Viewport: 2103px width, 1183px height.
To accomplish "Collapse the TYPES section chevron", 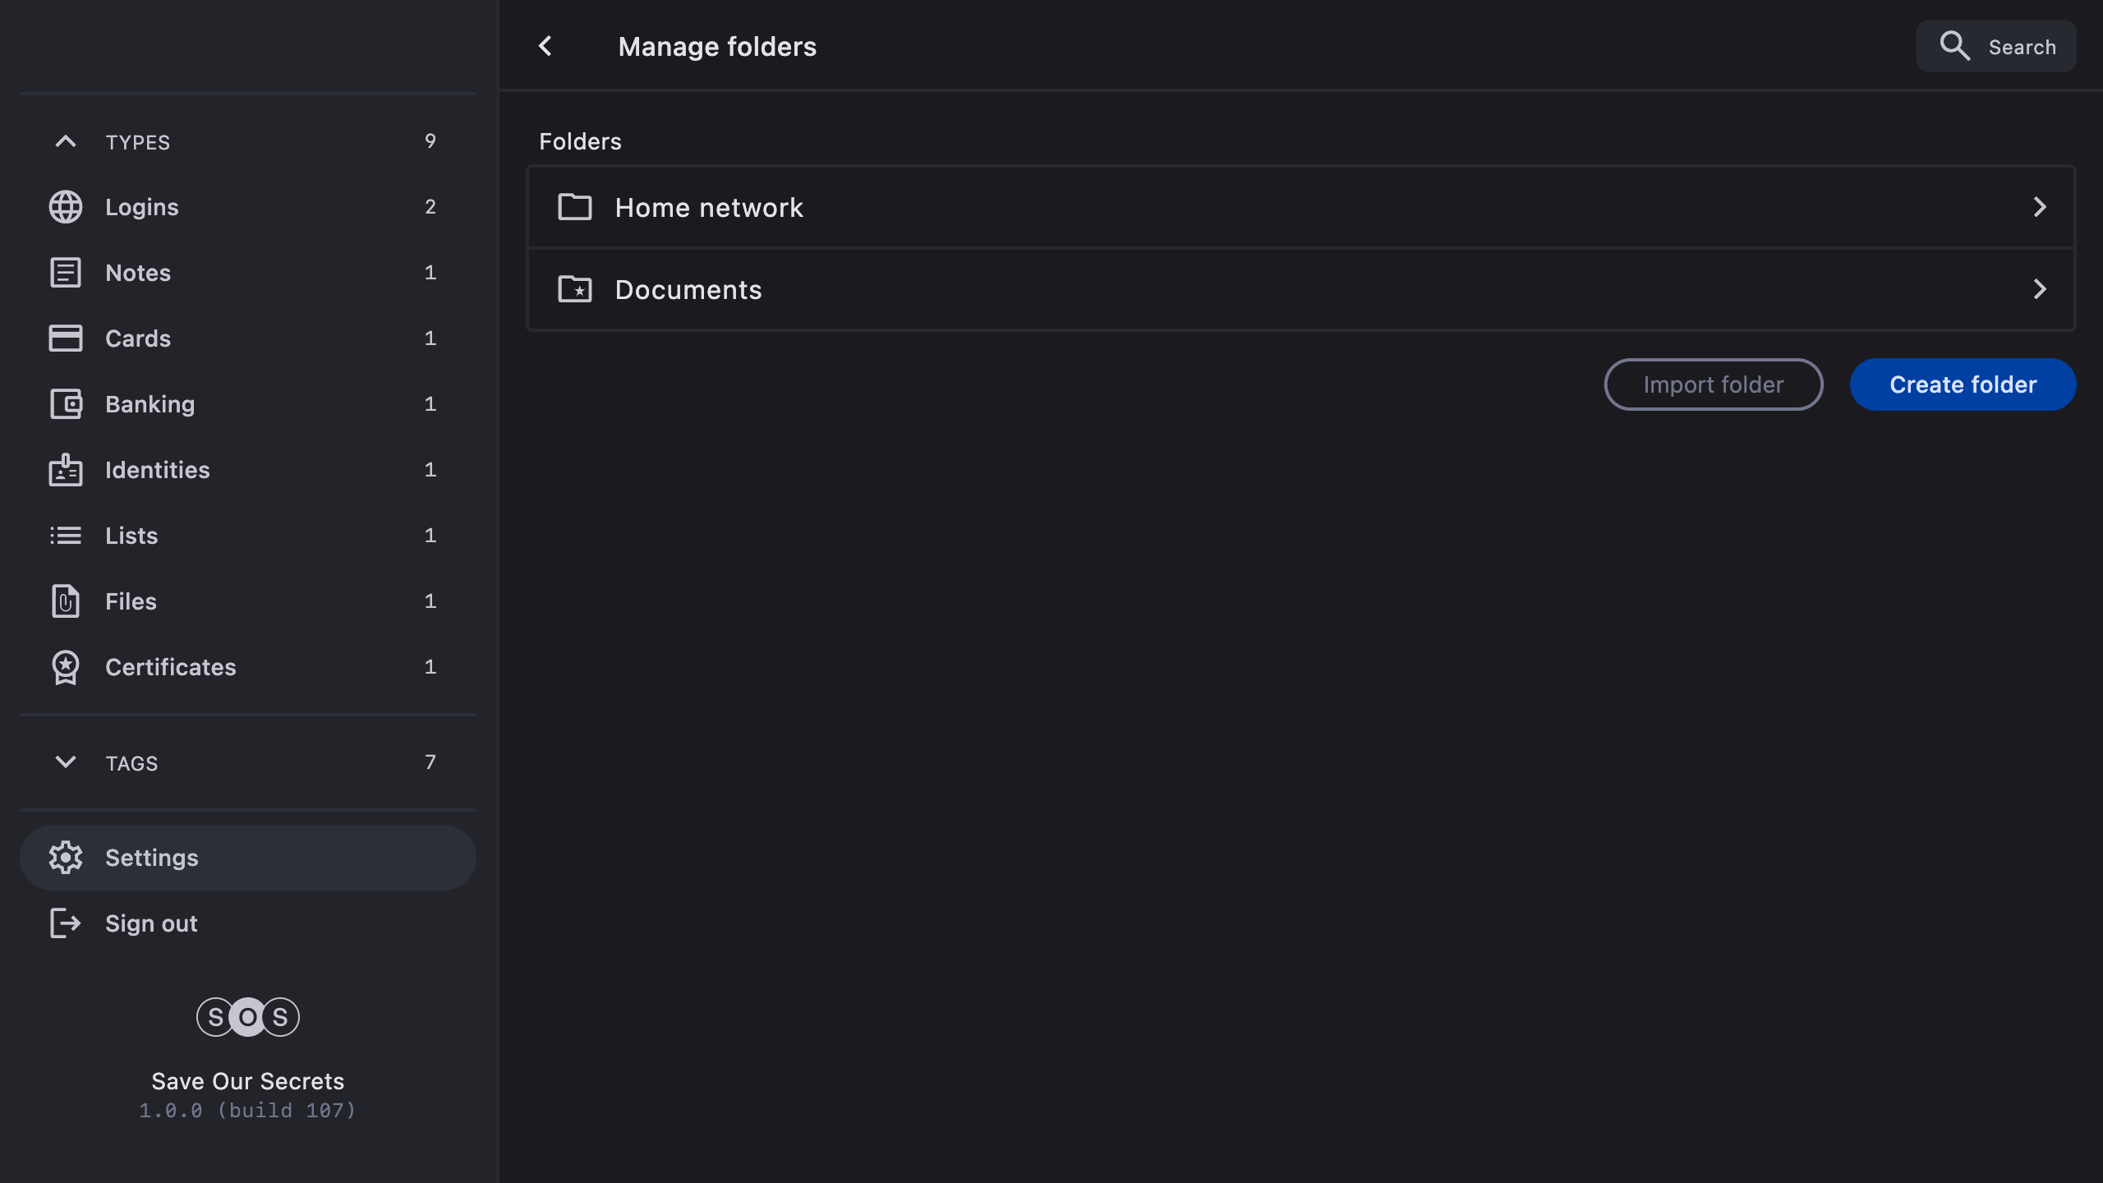I will coord(66,141).
